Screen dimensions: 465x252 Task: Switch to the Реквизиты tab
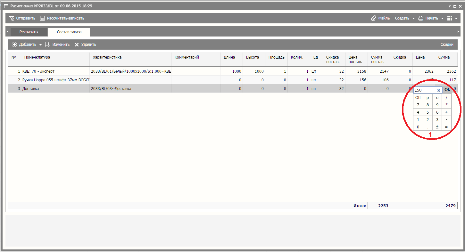click(x=29, y=32)
